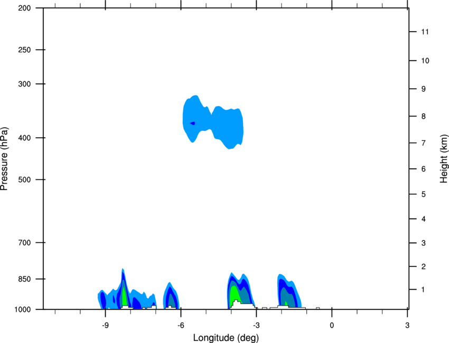The image size is (449, 343).
Task: Click the 7 km height label
Action: click(424, 143)
